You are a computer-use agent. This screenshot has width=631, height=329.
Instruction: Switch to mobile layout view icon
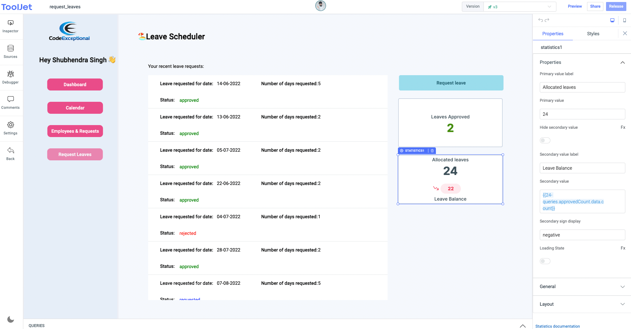pyautogui.click(x=624, y=20)
